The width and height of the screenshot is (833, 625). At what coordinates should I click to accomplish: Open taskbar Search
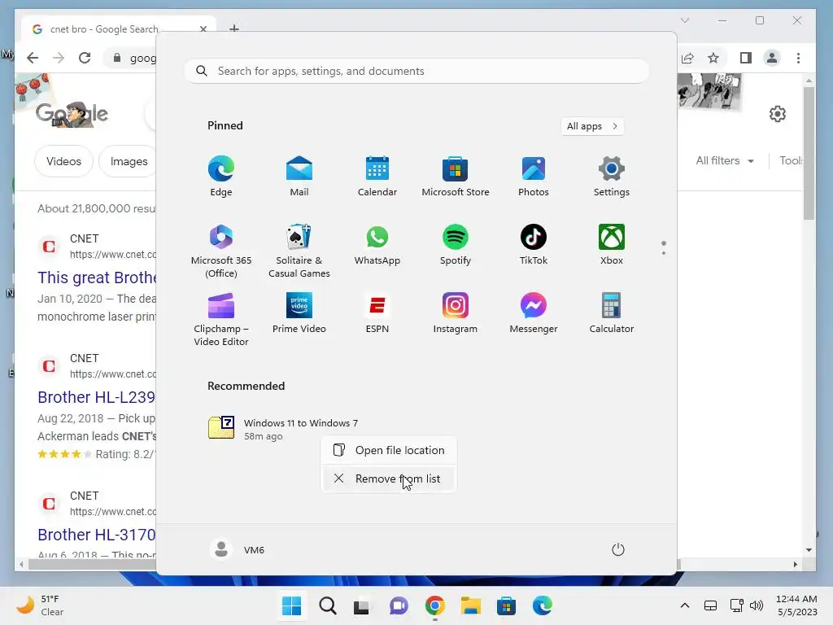pyautogui.click(x=328, y=605)
